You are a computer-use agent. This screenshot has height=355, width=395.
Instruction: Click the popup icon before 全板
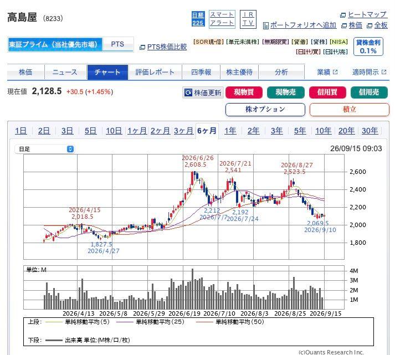tap(370, 25)
